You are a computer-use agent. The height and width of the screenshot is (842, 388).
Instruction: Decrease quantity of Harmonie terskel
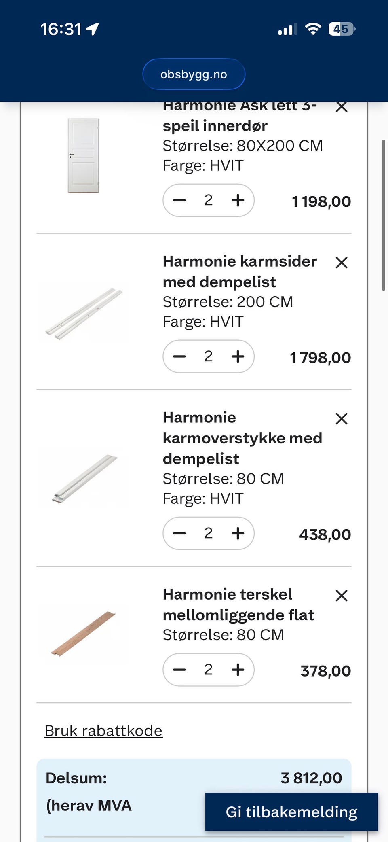click(179, 670)
